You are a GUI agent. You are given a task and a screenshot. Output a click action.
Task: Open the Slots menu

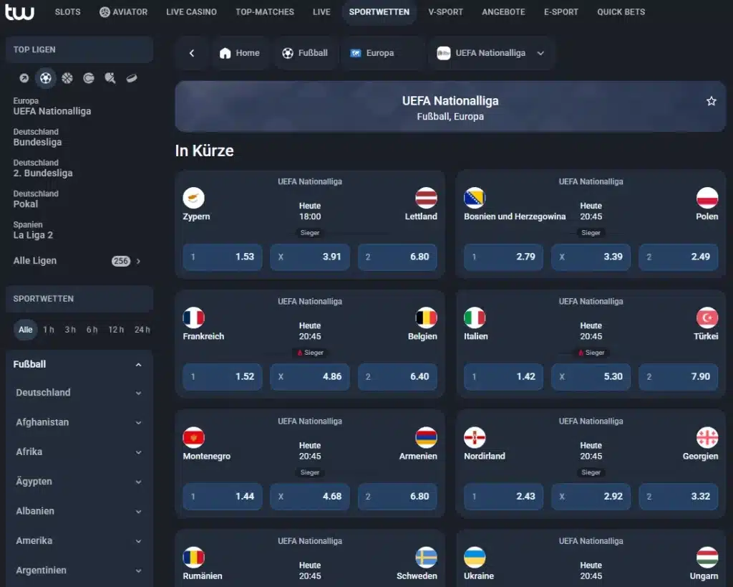pyautogui.click(x=68, y=11)
